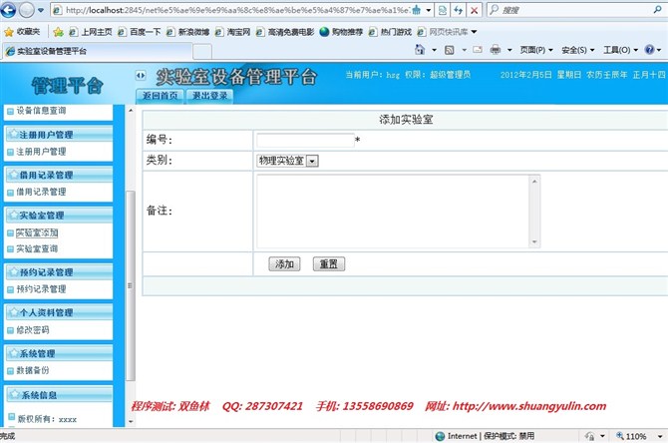Click the 重置 reset button

click(328, 264)
